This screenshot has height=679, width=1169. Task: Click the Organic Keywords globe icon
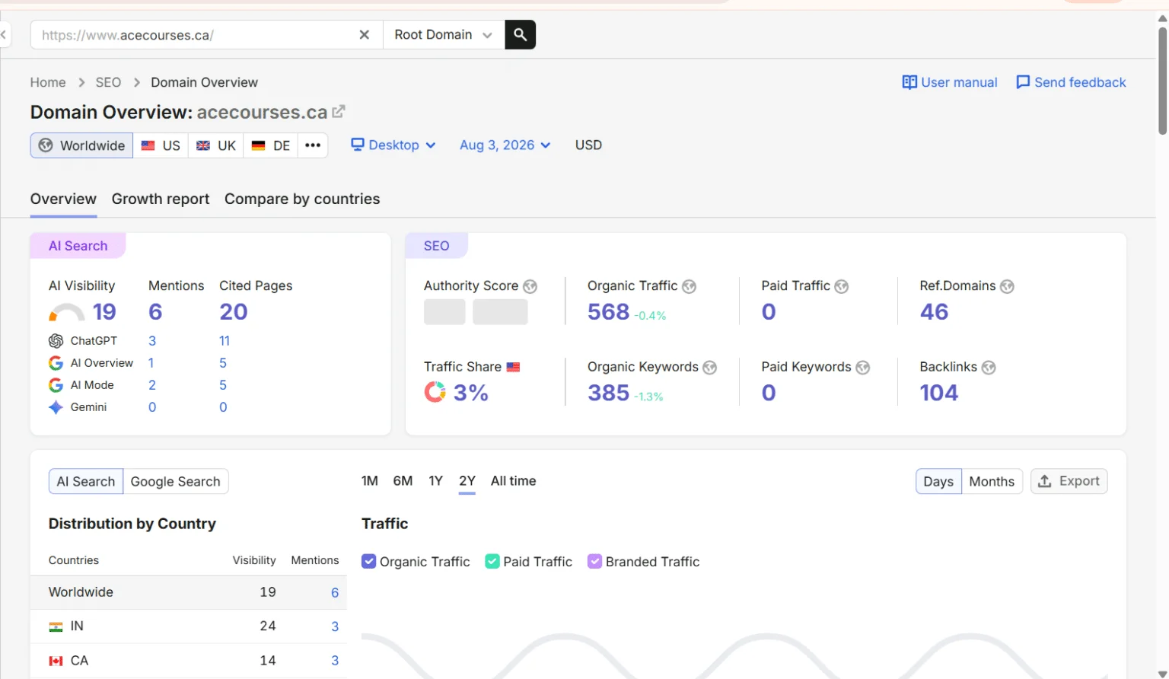click(710, 368)
